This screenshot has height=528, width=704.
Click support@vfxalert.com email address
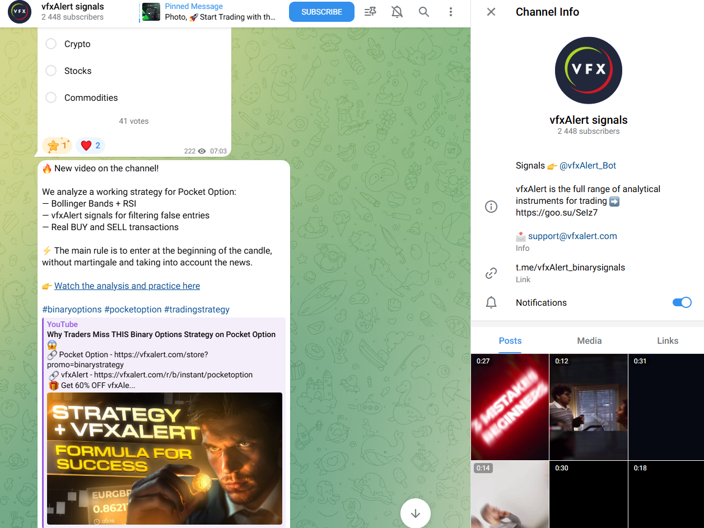572,236
